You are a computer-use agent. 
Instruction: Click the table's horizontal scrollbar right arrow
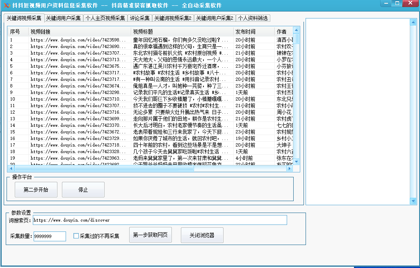[289, 168]
